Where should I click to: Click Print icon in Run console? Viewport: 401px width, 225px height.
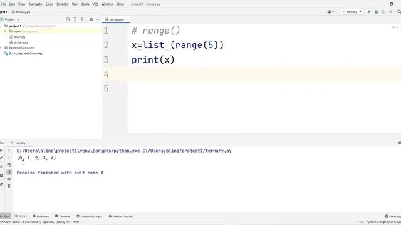(9, 179)
